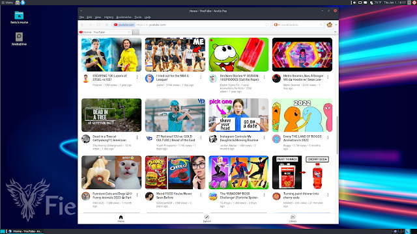Open Pets Hub channel avatar
The image size is (417, 234).
85,196
